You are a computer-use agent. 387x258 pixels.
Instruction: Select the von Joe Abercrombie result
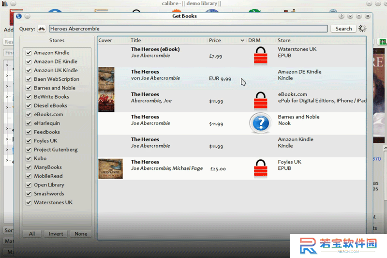tap(155, 78)
